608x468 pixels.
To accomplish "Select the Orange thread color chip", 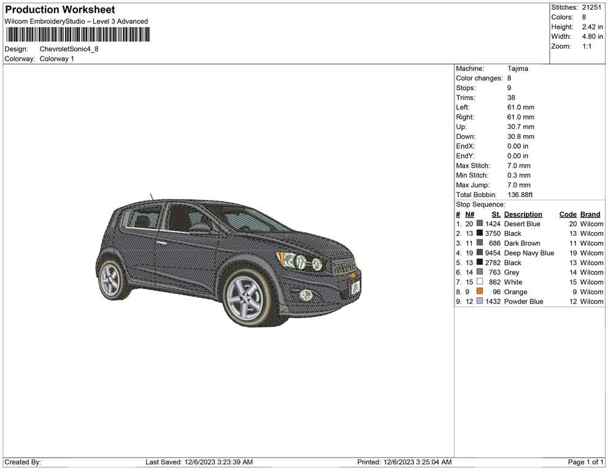I will click(479, 292).
